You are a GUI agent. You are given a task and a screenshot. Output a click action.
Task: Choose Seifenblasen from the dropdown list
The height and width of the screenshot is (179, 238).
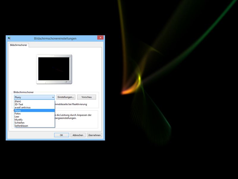pyautogui.click(x=34, y=126)
